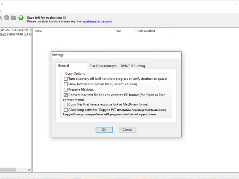Switch to the Disk Drives/Images tab
The height and width of the screenshot is (179, 239).
tap(103, 66)
